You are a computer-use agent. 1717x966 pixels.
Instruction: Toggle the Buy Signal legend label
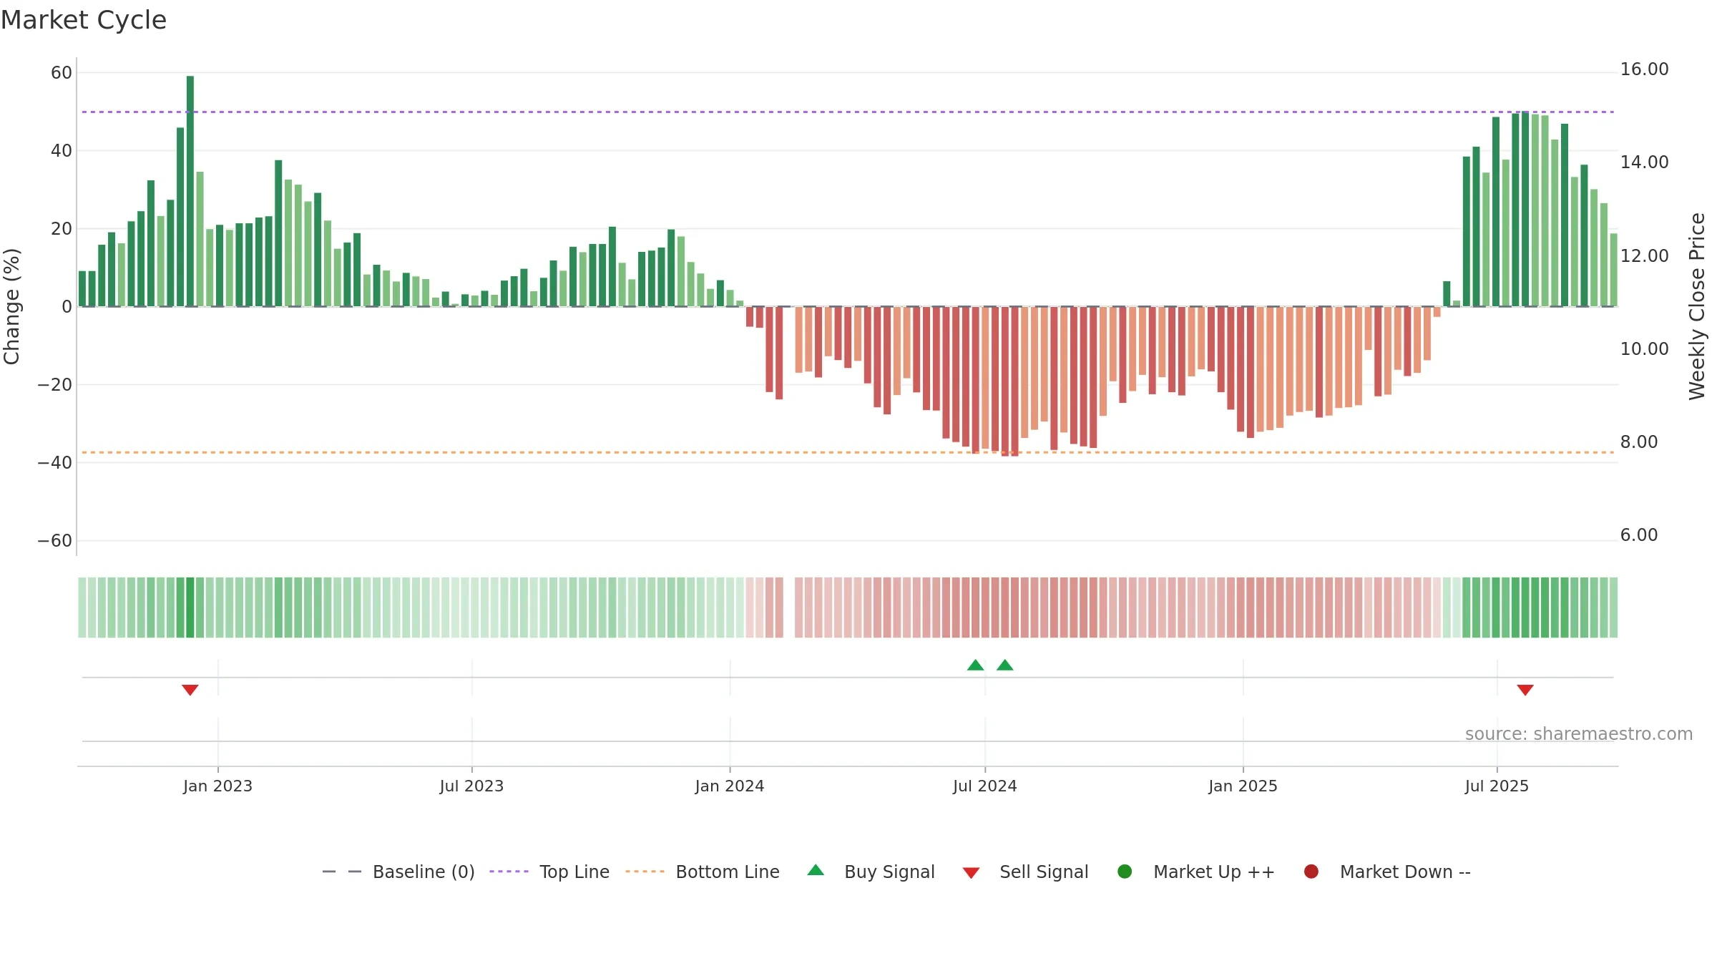point(889,872)
